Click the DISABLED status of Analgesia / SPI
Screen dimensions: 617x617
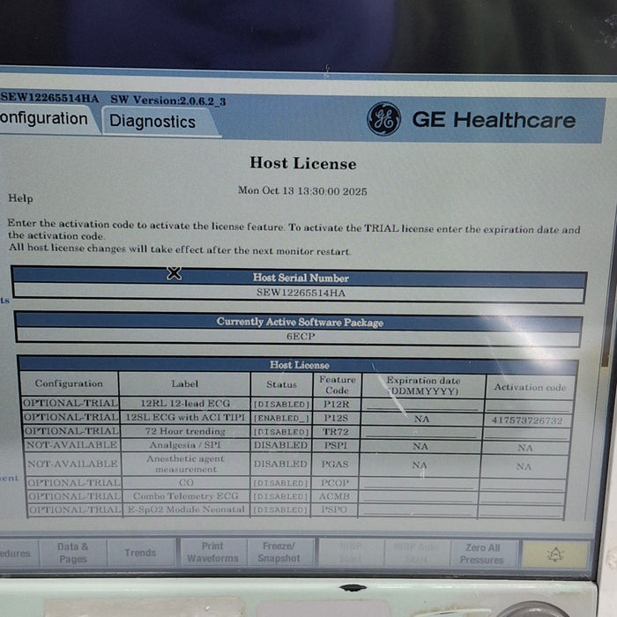pyautogui.click(x=280, y=445)
